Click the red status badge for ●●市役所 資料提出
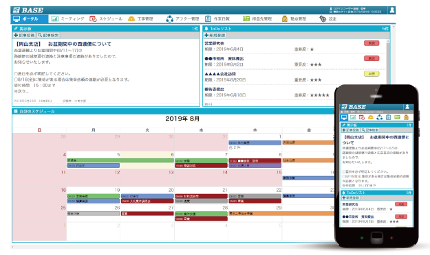Image resolution: width=430 pixels, height=255 pixels. pos(372,58)
